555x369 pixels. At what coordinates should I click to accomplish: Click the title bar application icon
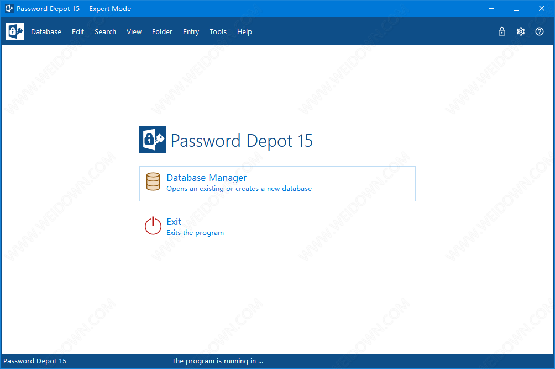pos(9,8)
